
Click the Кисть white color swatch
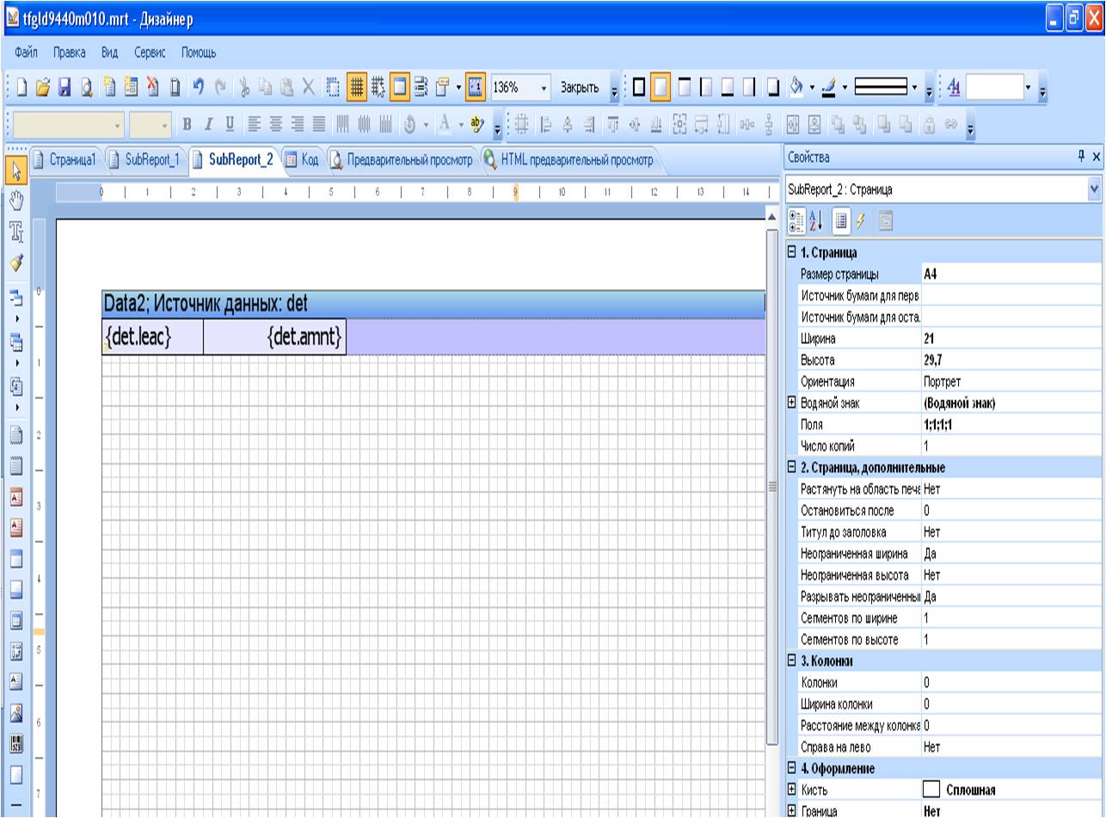tap(933, 790)
